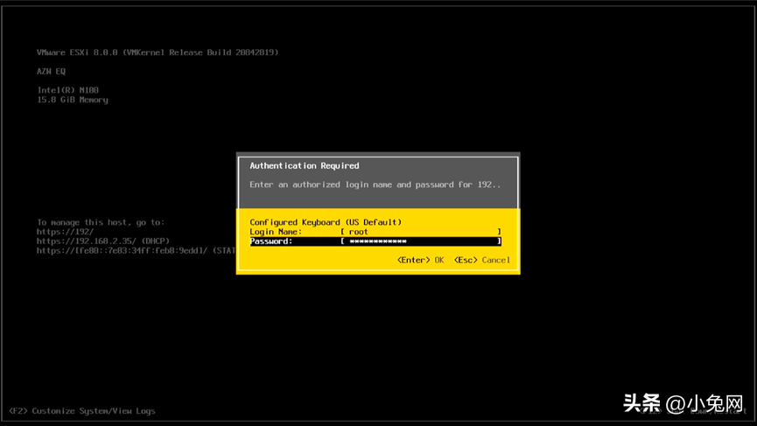The width and height of the screenshot is (757, 426).
Task: Select the Intel(R) N100 processor text
Action: click(68, 90)
